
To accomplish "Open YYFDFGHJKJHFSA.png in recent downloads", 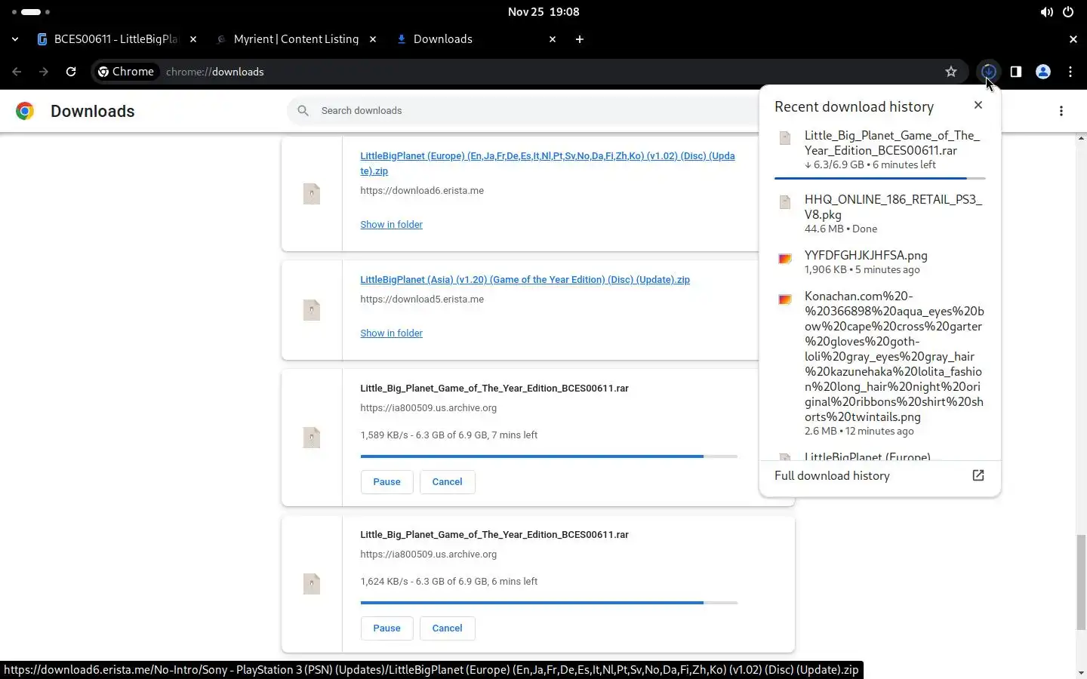I will (x=880, y=262).
